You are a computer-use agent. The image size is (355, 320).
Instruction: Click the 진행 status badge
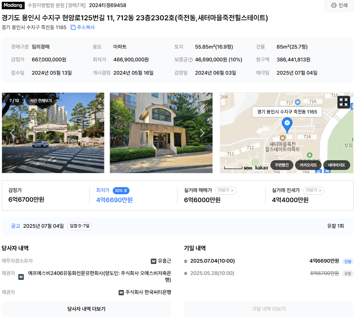click(x=348, y=261)
